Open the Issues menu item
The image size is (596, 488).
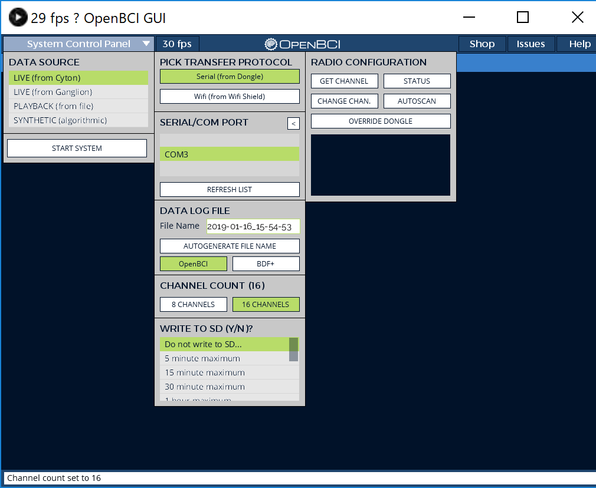click(530, 44)
